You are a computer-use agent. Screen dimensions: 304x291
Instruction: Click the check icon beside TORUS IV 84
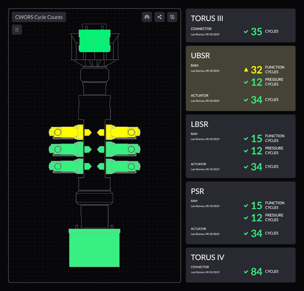[246, 272]
